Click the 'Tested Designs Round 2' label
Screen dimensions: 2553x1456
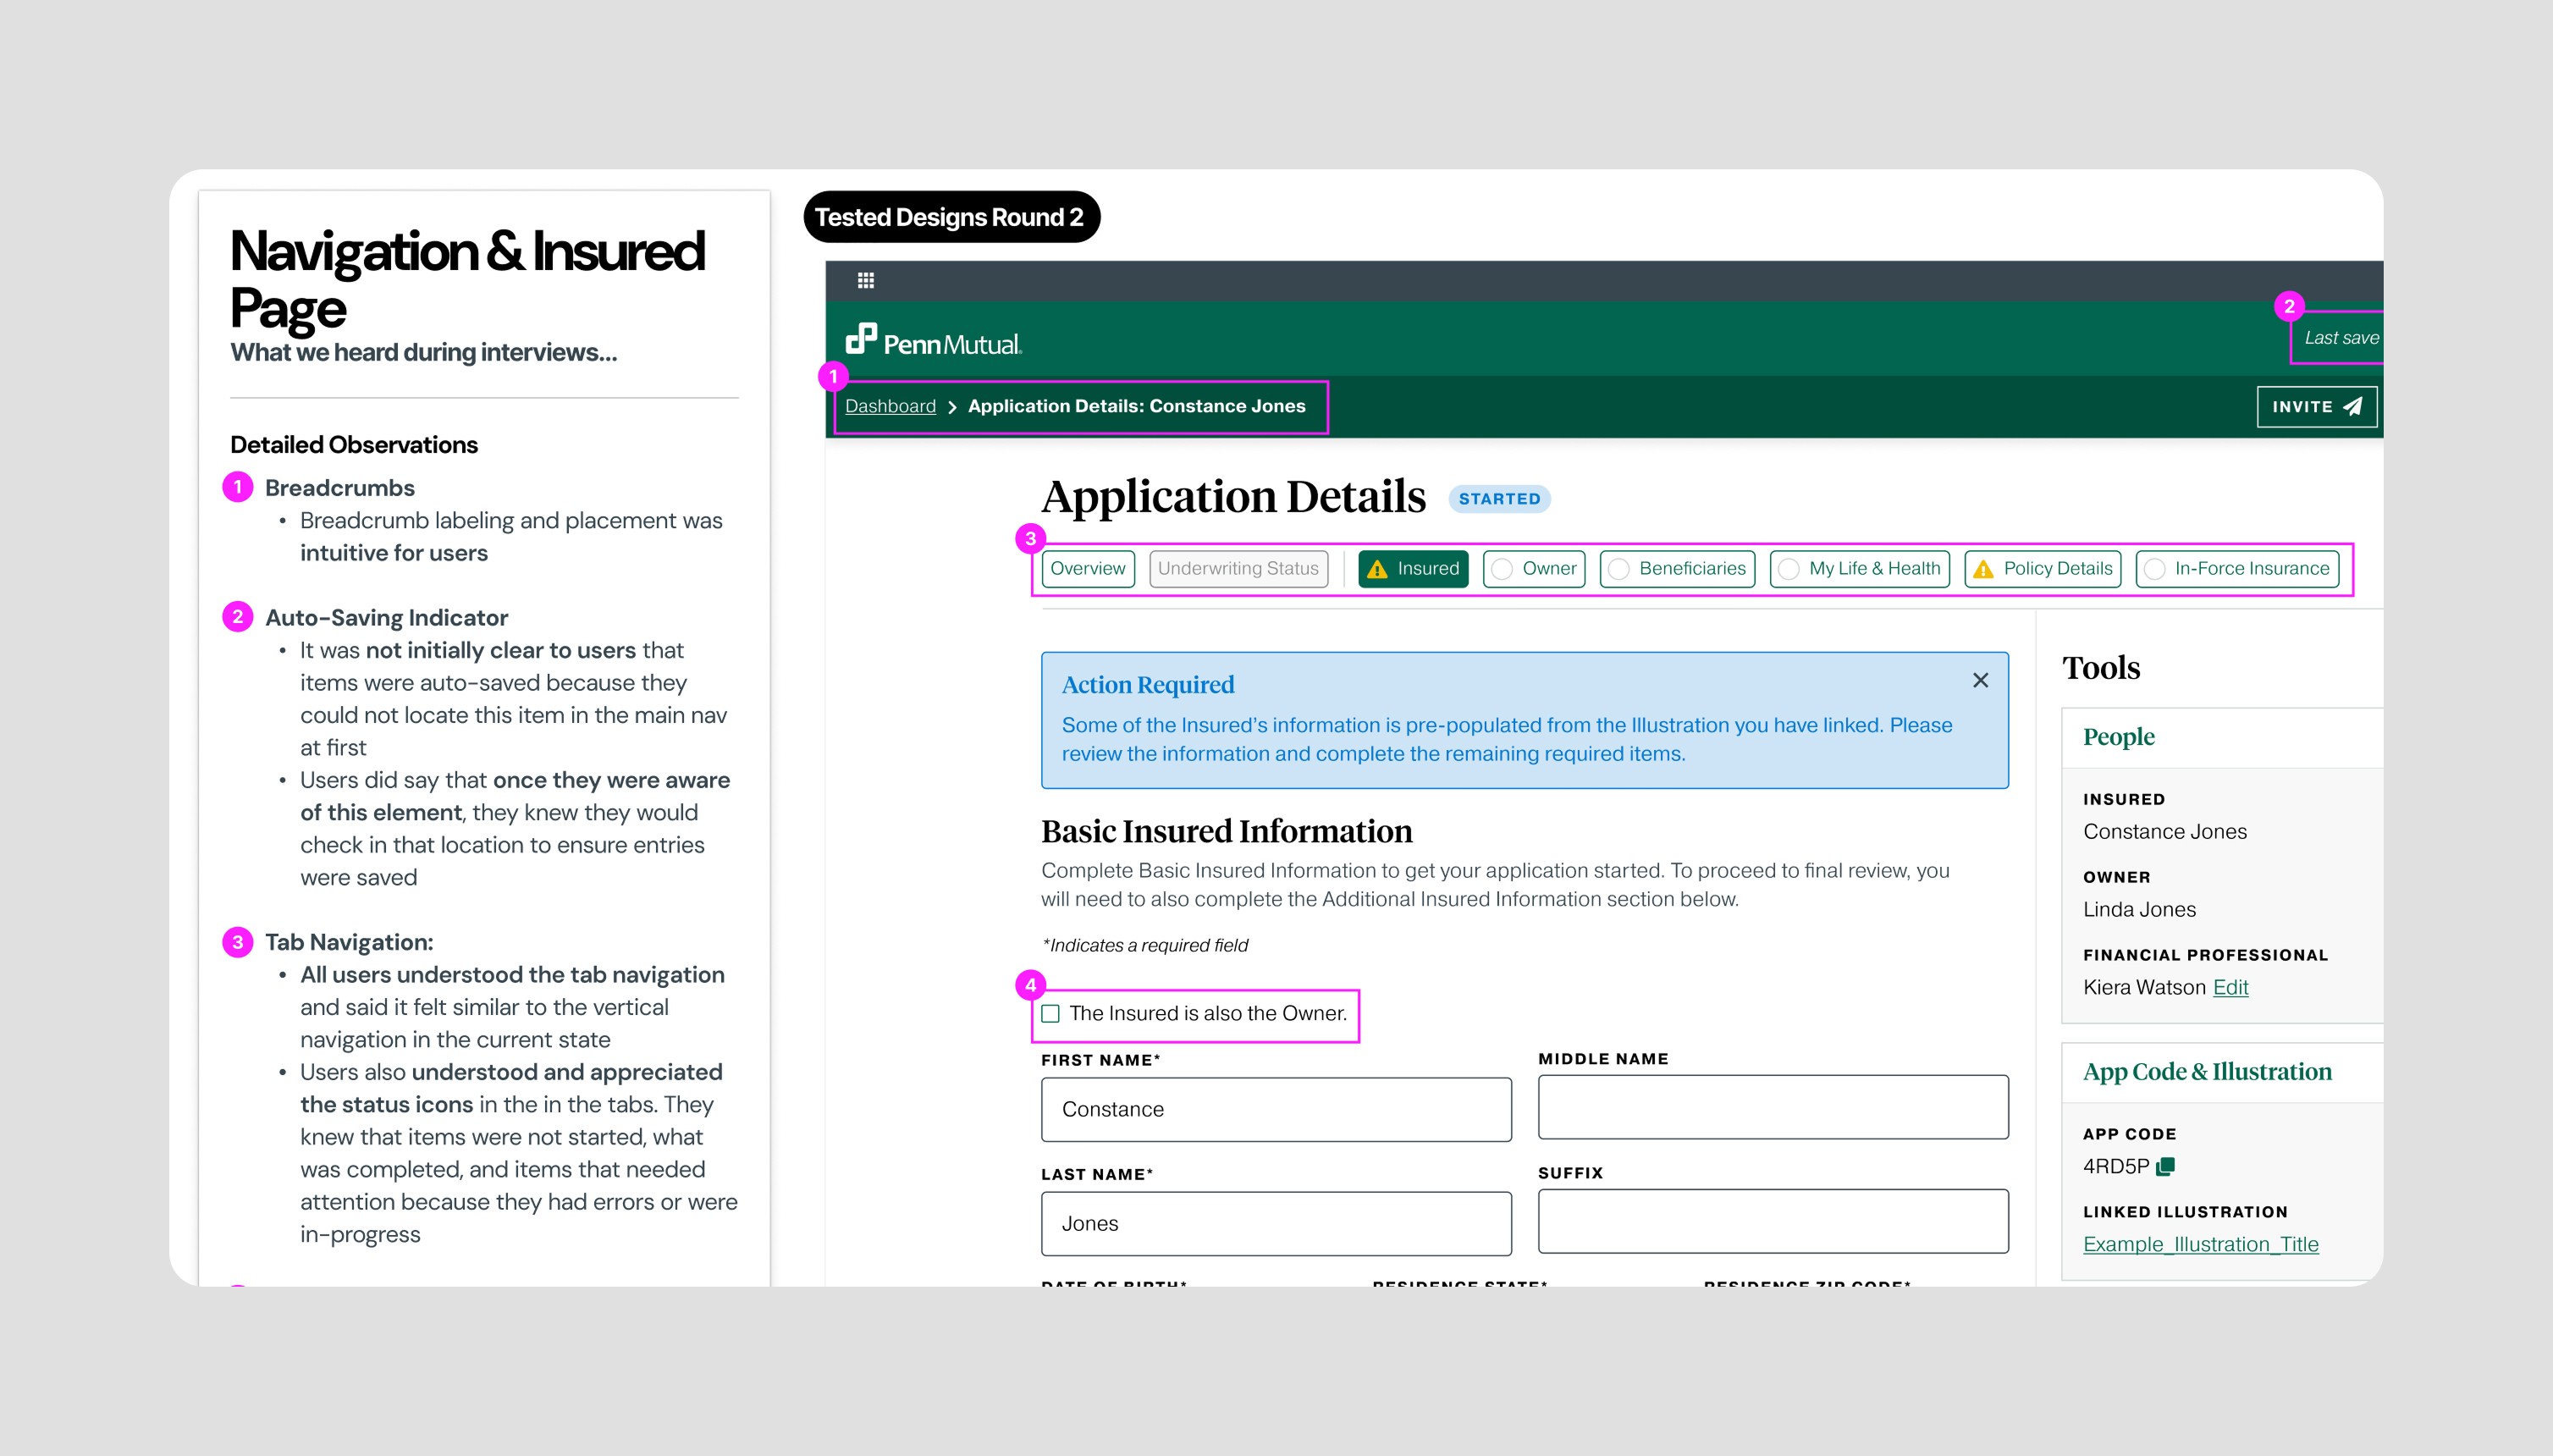coord(951,217)
